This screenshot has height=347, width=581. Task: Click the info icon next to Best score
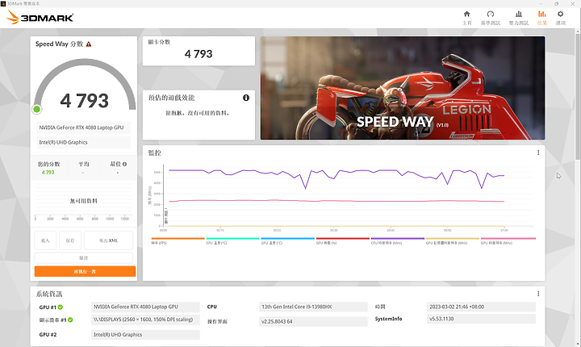click(125, 164)
